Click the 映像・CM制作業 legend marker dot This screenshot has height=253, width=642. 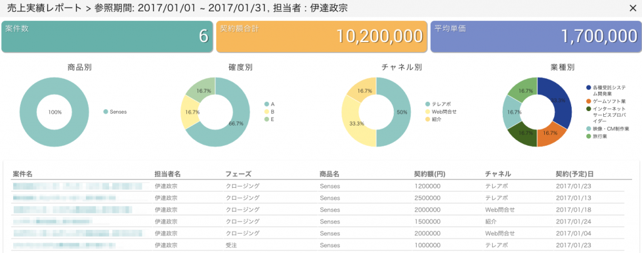(588, 129)
